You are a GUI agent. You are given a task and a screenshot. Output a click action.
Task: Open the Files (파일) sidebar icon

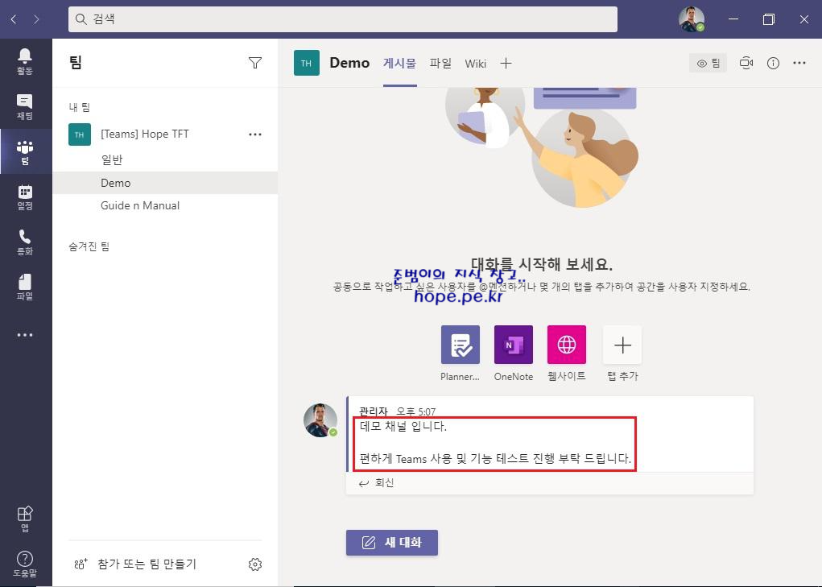pos(25,287)
